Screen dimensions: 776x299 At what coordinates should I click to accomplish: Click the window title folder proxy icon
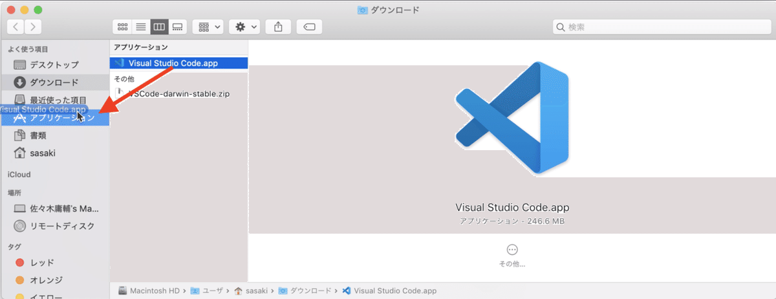[x=362, y=10]
